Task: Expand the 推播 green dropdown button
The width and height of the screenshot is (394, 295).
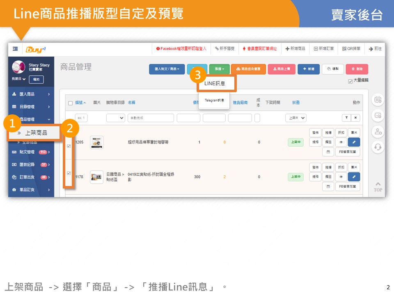Action: 219,69
